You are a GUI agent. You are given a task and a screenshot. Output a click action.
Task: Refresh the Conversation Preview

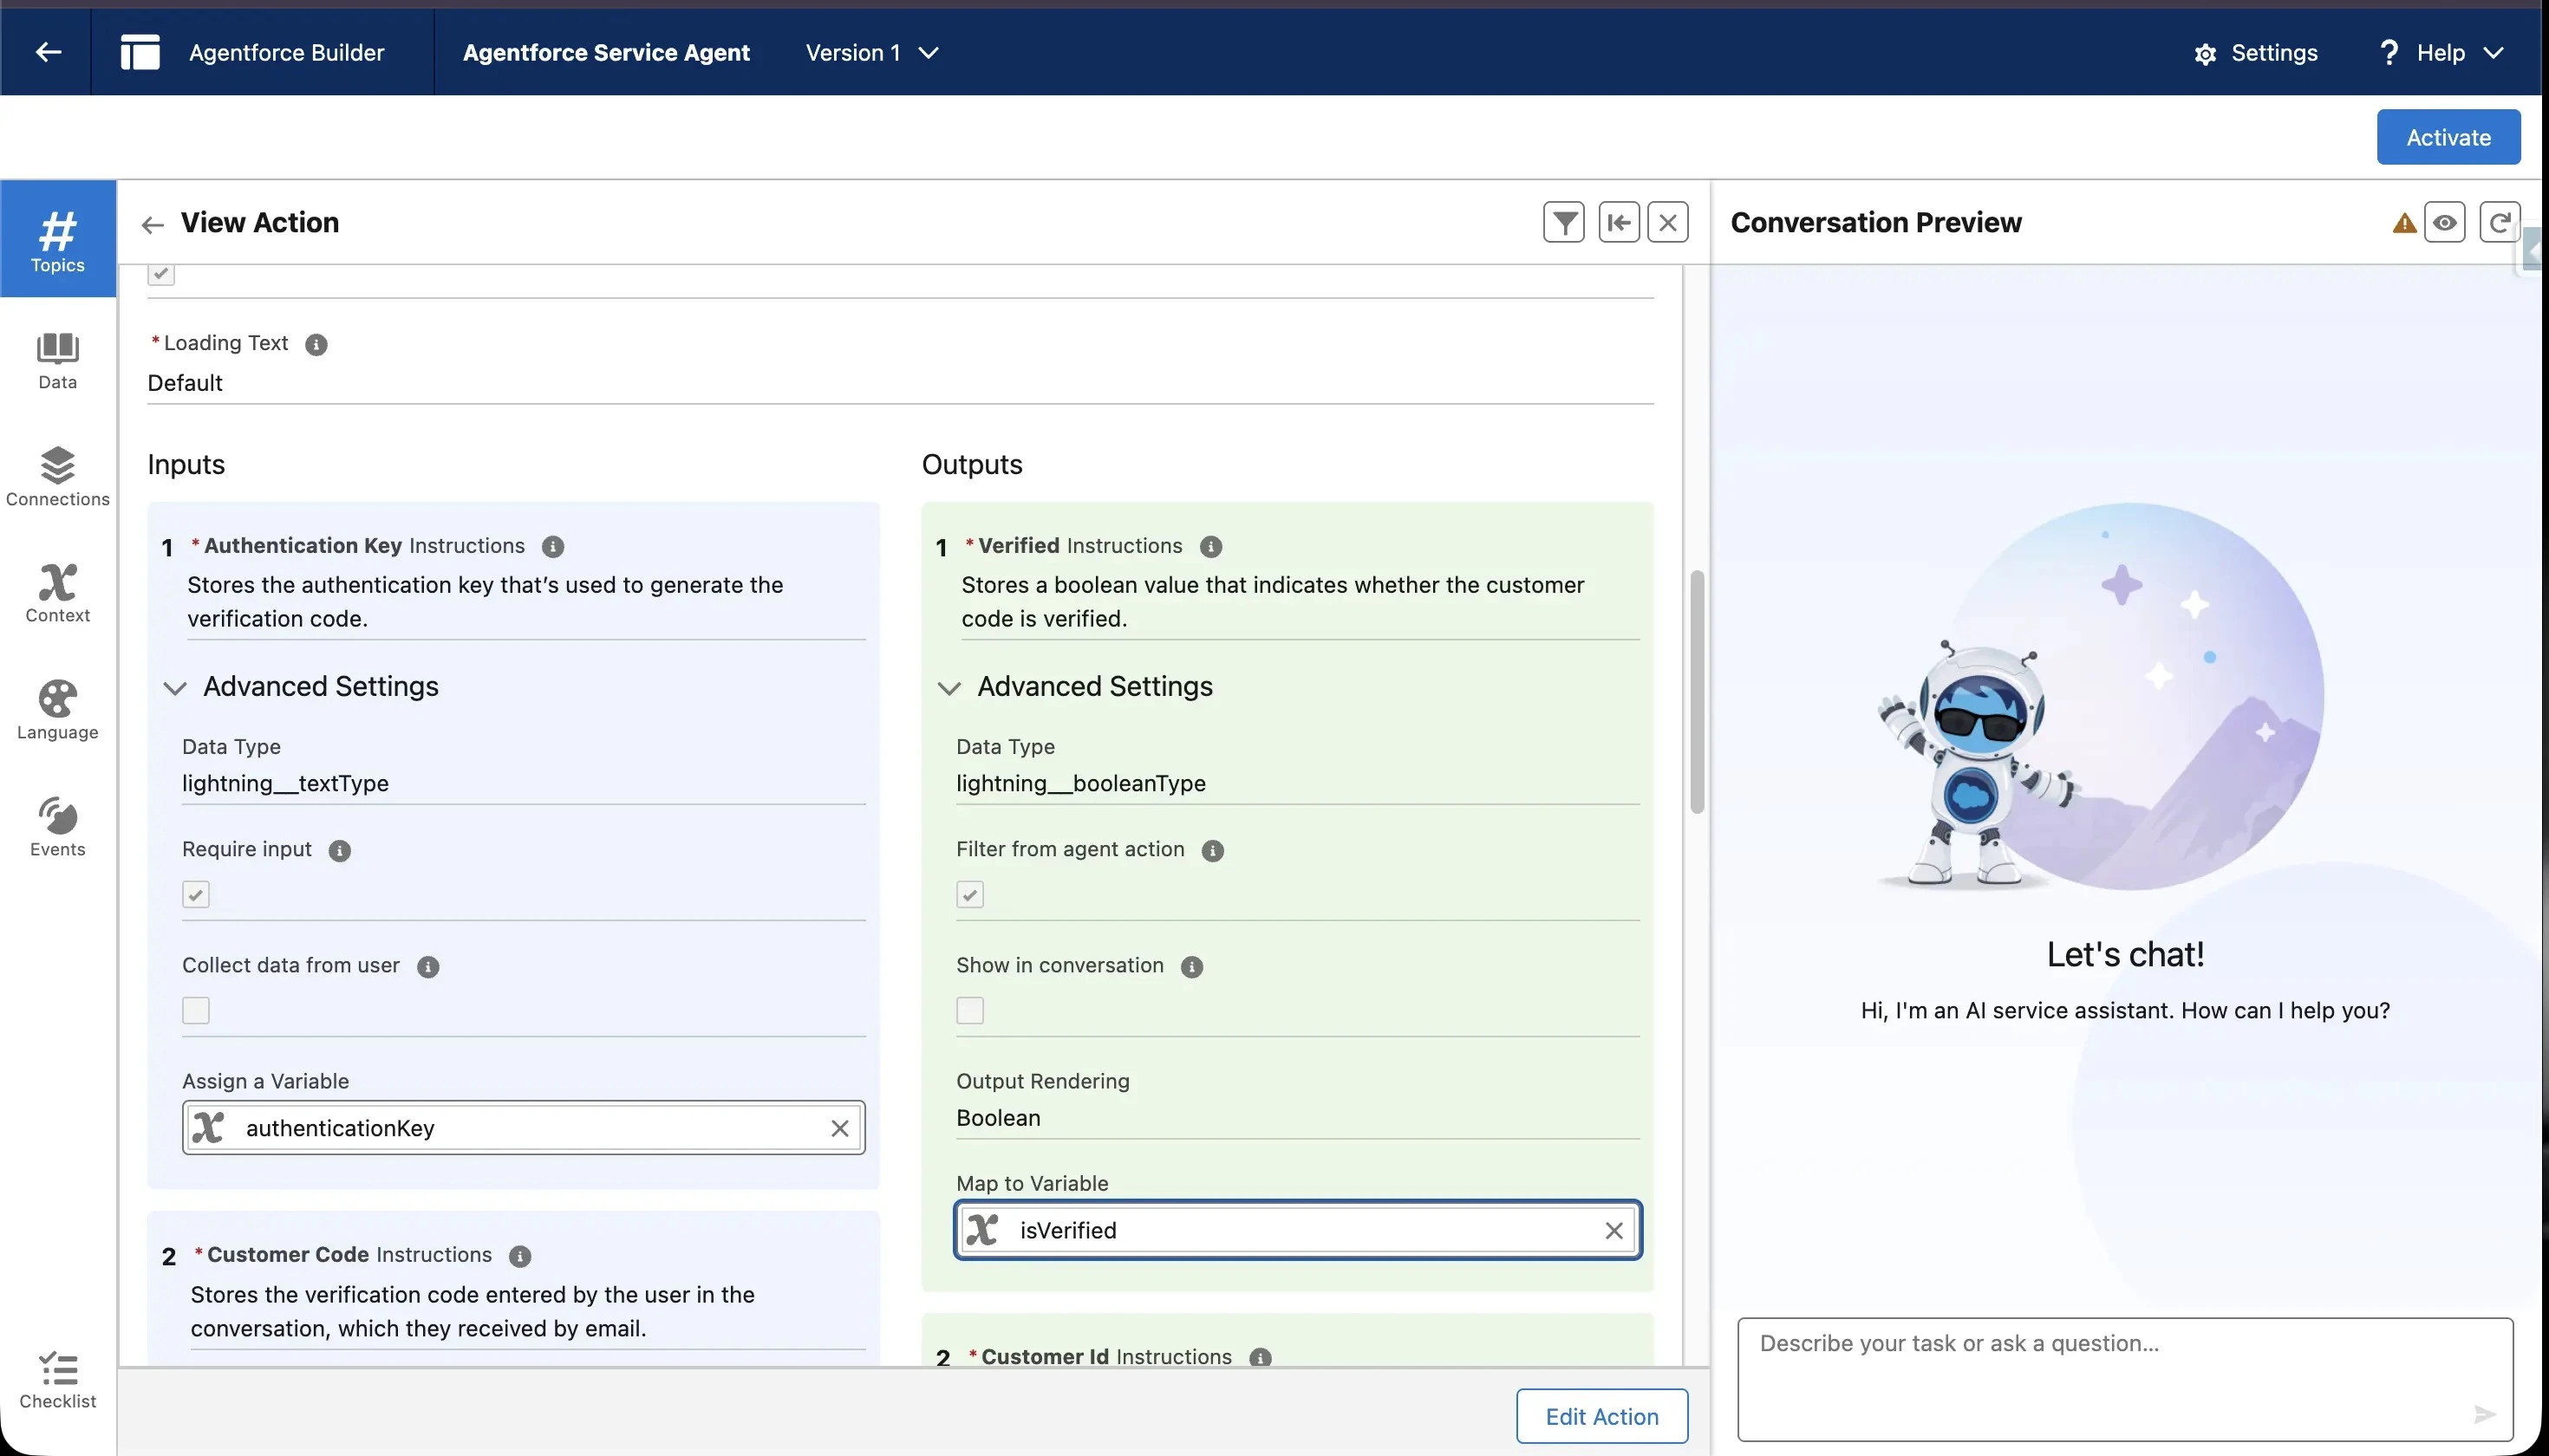(2498, 222)
